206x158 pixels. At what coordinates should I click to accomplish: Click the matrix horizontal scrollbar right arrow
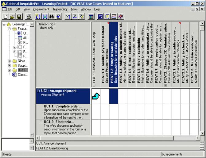pyautogui.click(x=198, y=138)
